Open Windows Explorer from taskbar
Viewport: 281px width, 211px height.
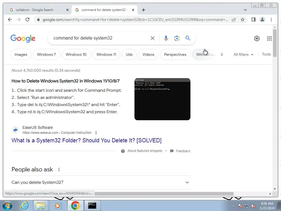41,206
